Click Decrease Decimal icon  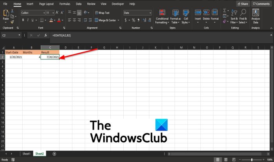click(150, 20)
